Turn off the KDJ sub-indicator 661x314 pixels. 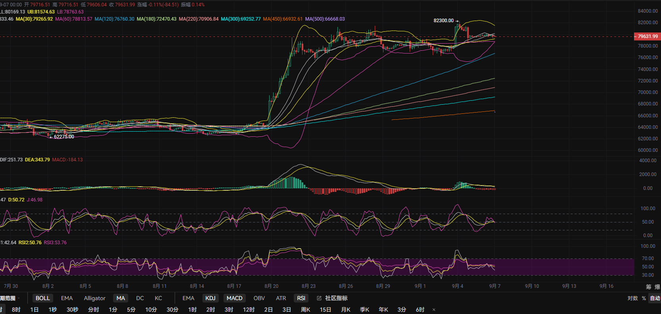tap(210, 298)
